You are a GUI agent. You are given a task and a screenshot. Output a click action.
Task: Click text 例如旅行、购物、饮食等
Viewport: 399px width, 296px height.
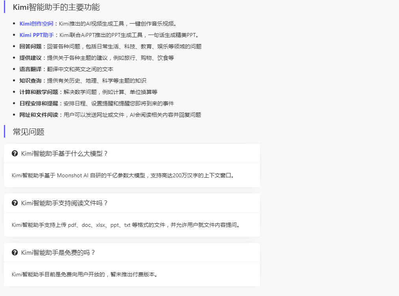click(143, 58)
